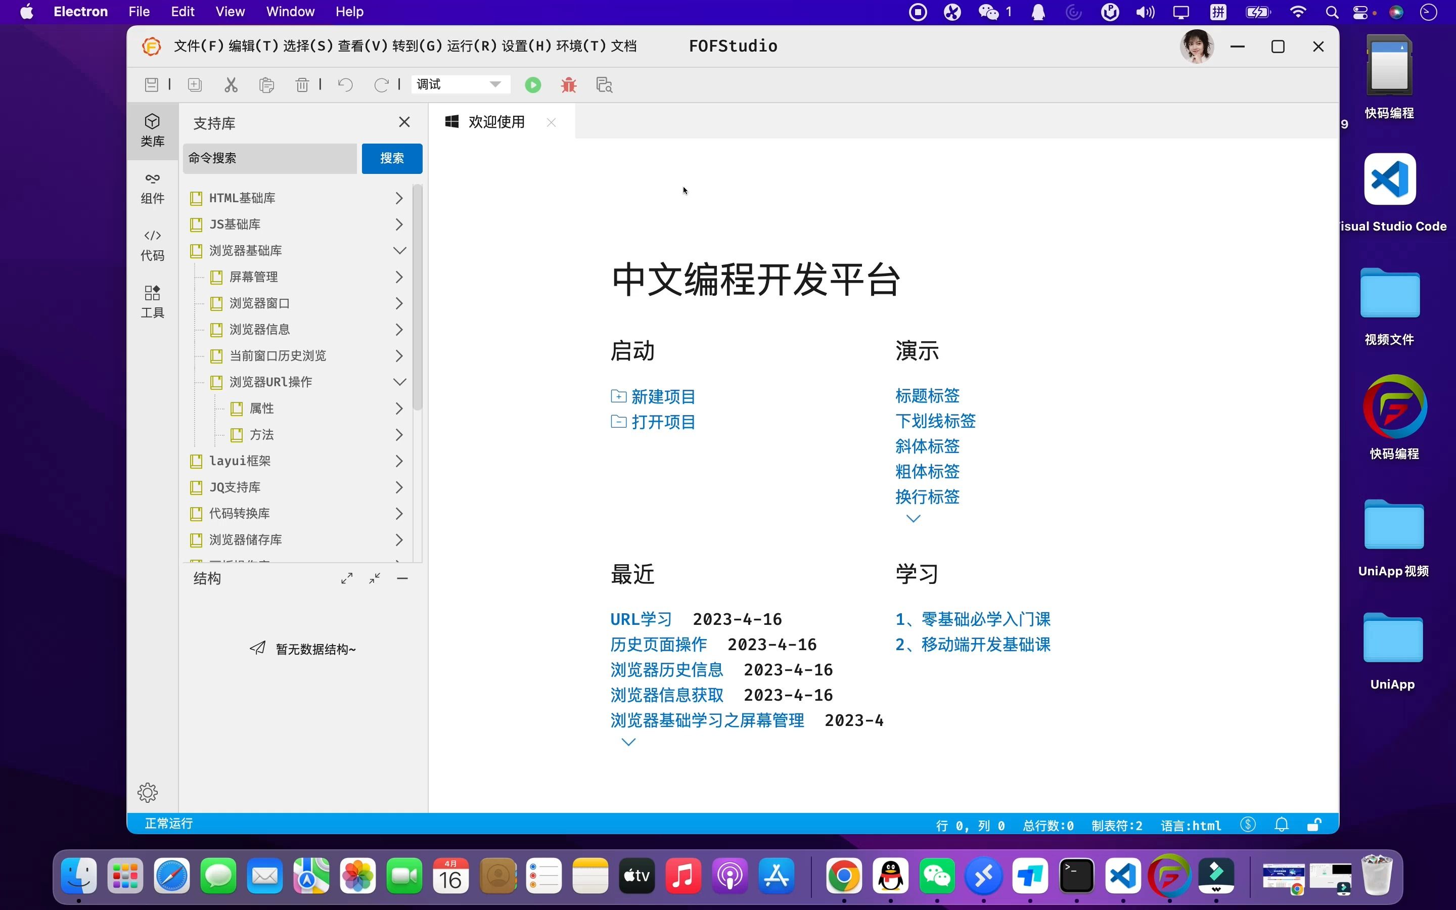The height and width of the screenshot is (910, 1456).
Task: Click the 搜索 button
Action: pos(392,158)
